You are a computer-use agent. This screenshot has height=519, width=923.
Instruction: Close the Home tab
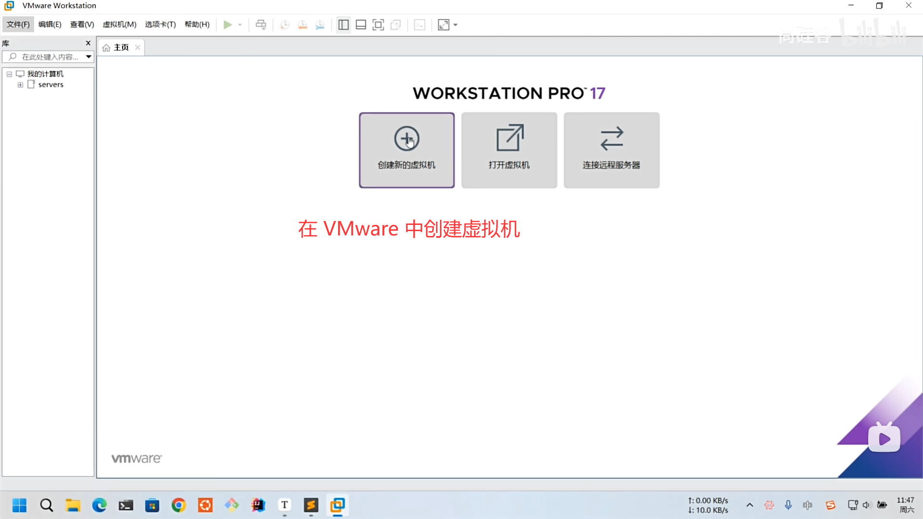coord(137,47)
